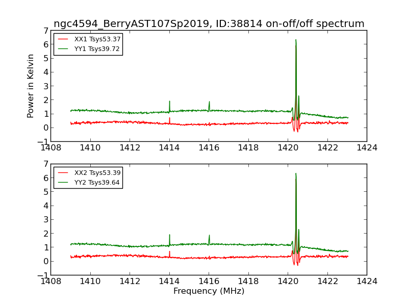Screen dimensions: 408x306
Task: Click the 'Power in Kelvin' y-axis label
Action: pyautogui.click(x=31, y=86)
